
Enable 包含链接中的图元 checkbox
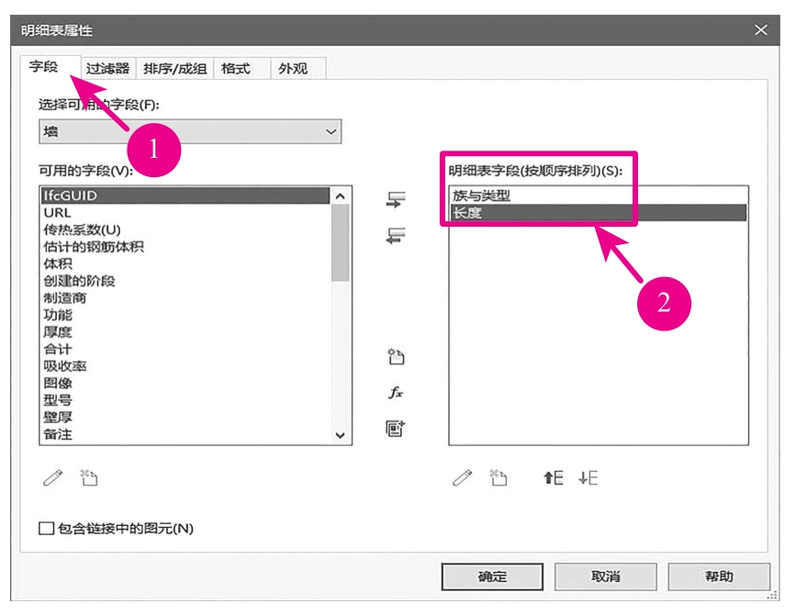(47, 529)
